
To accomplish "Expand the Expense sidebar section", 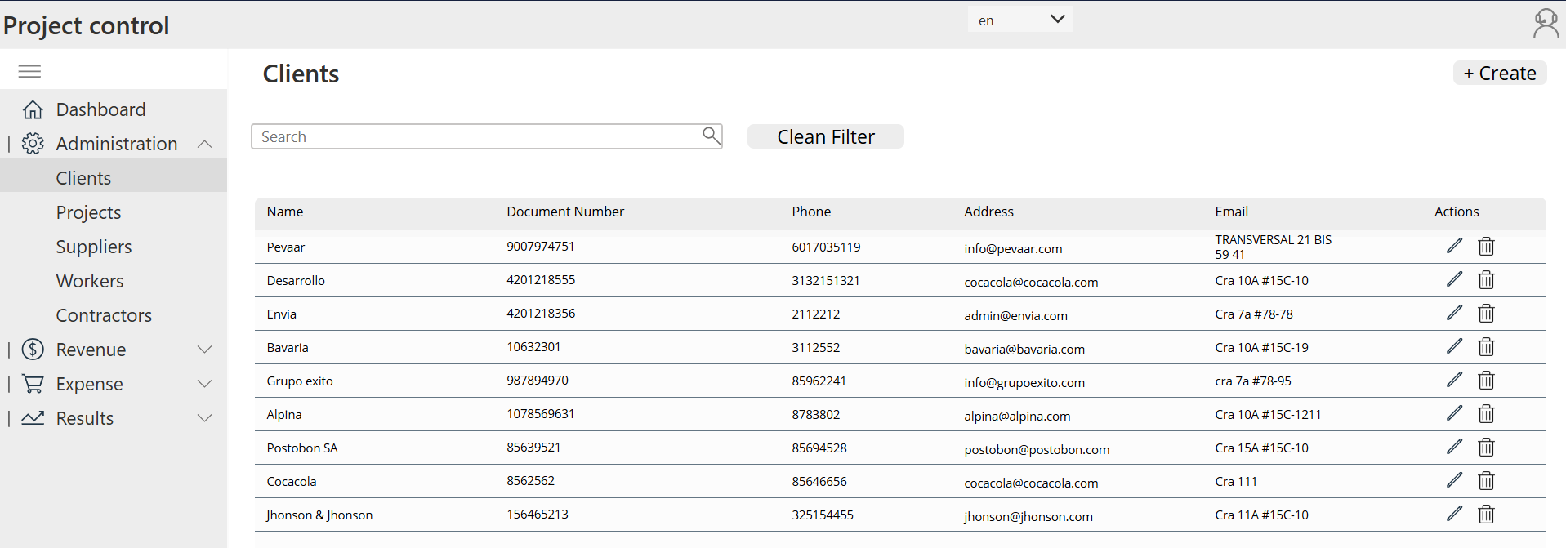I will (204, 384).
